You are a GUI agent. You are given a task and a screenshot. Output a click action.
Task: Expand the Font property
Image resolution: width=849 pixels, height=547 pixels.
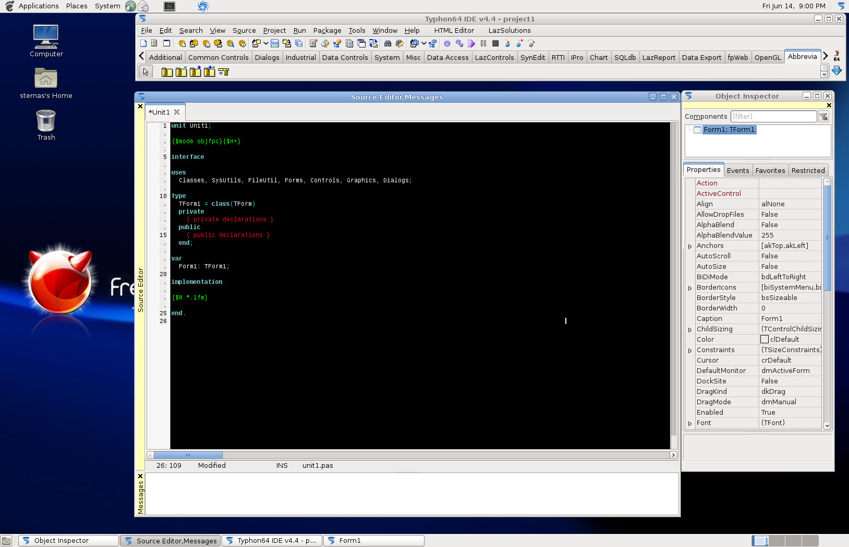click(x=689, y=424)
